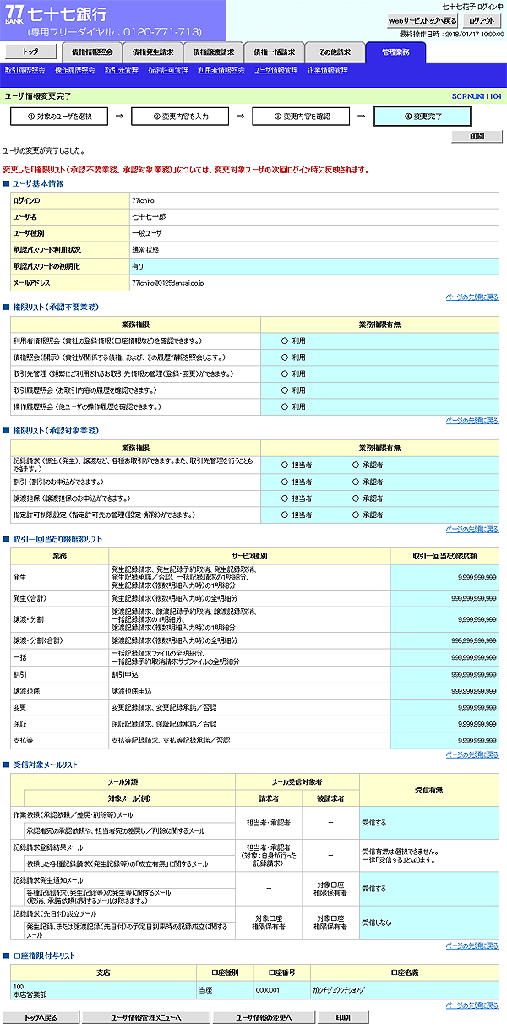Open 取引履歴照会 submenu link
Viewport: 507px width, 1029px height.
[x=25, y=70]
